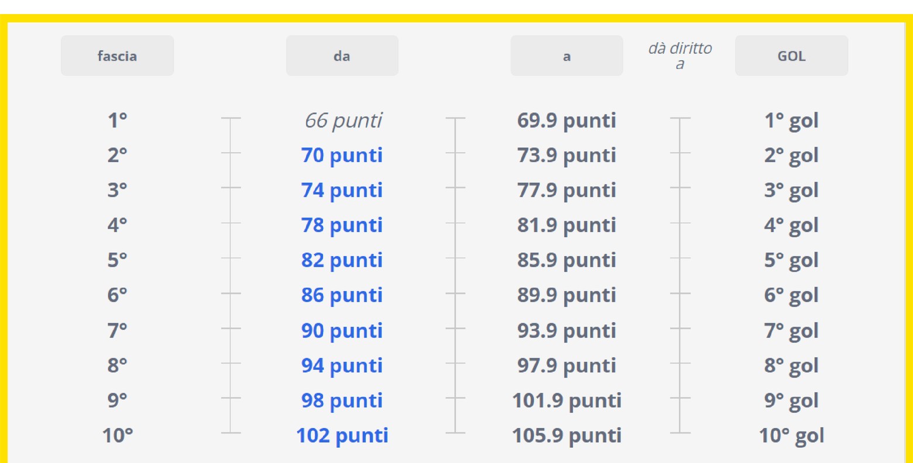
Task: Click the fascia header button
Action: point(117,56)
